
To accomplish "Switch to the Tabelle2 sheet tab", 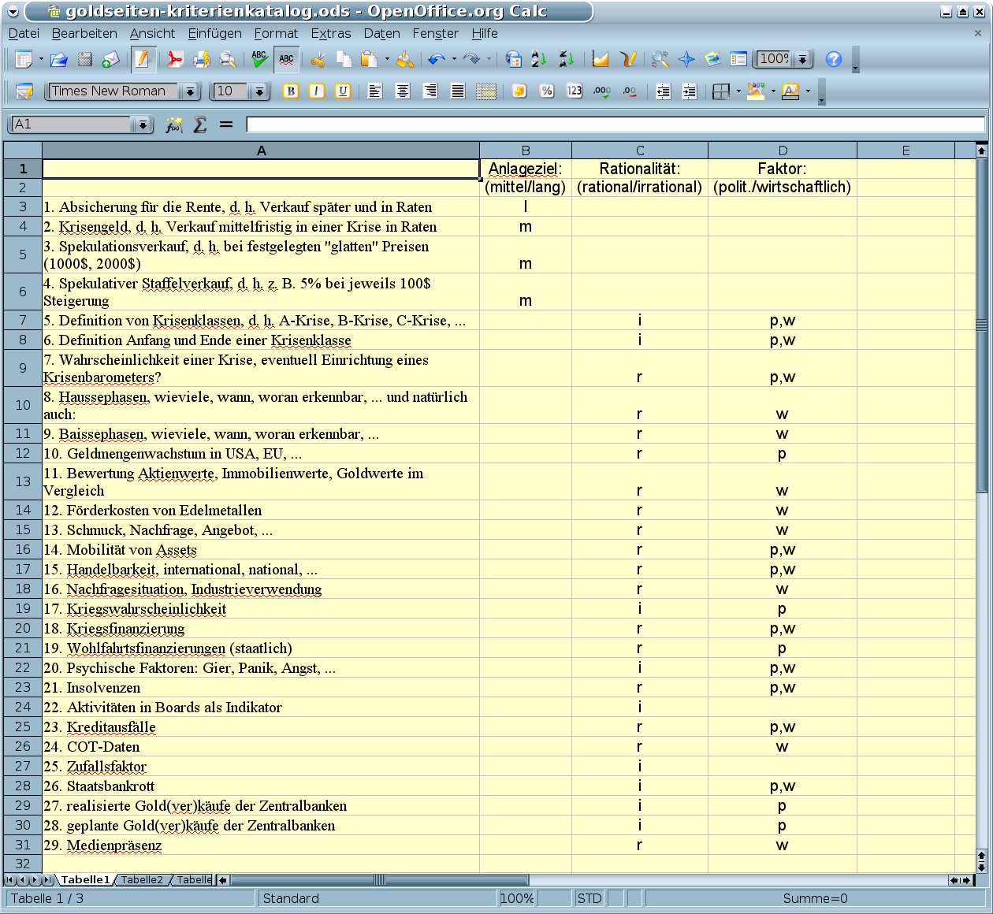I will pos(142,880).
